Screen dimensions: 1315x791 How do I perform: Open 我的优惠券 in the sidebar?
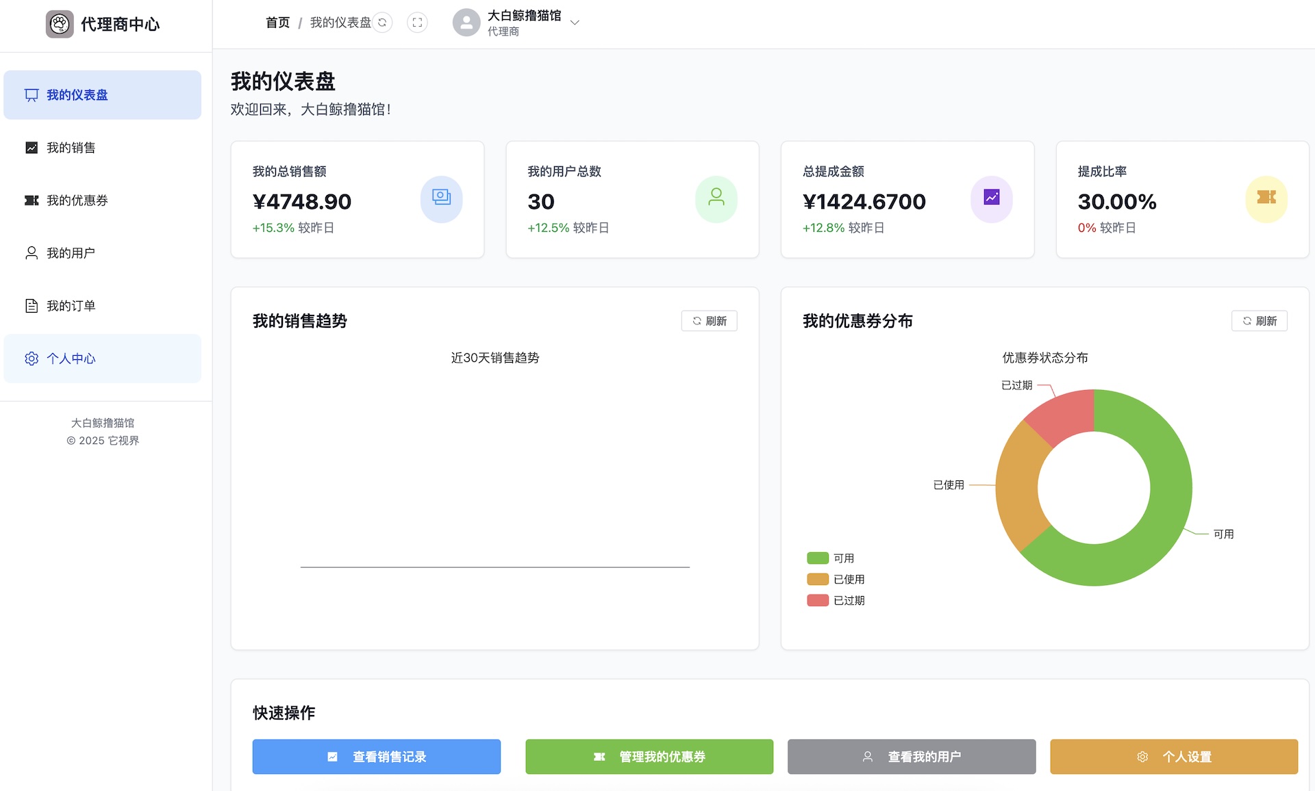(77, 200)
